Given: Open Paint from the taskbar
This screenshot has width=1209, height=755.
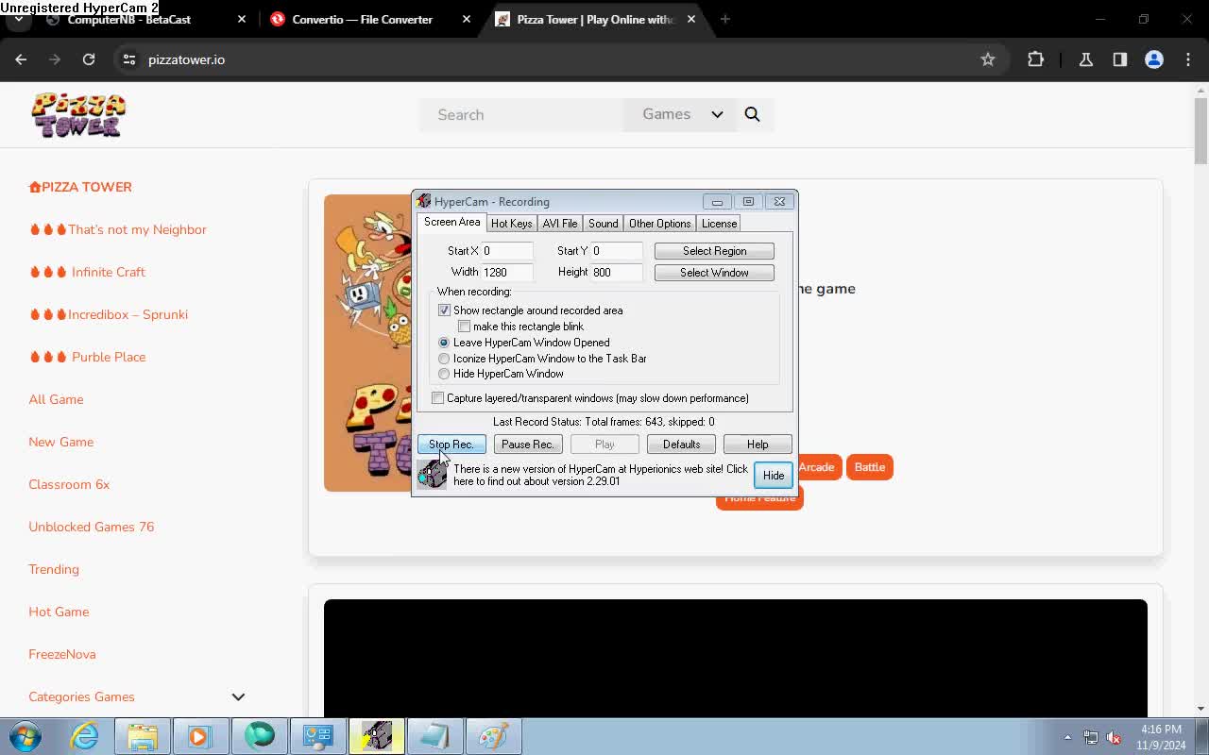Looking at the screenshot, I should (x=493, y=735).
